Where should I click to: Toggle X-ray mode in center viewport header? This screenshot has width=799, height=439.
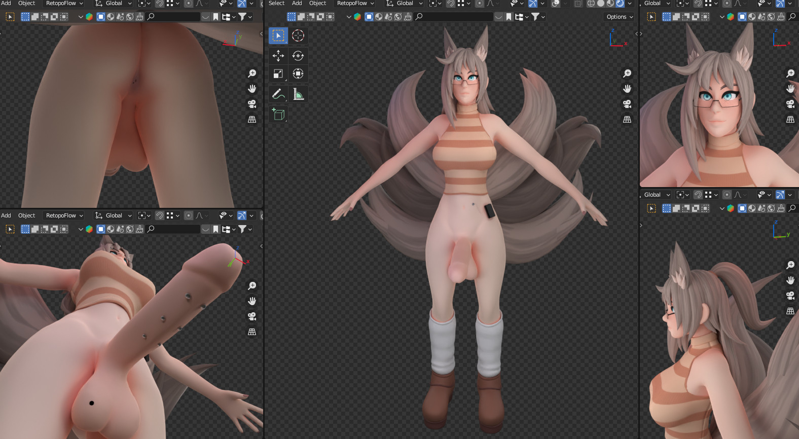tap(578, 4)
